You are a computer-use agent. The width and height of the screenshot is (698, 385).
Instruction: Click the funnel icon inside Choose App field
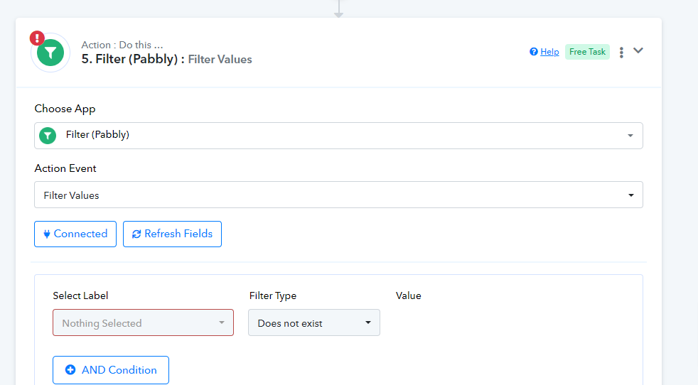[48, 135]
